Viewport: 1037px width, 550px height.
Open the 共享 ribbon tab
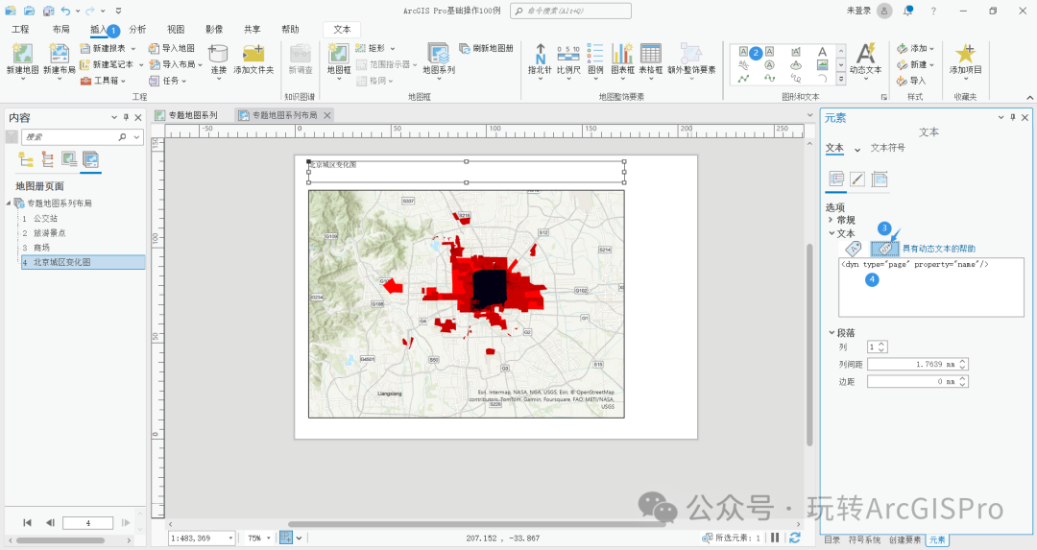(x=252, y=29)
